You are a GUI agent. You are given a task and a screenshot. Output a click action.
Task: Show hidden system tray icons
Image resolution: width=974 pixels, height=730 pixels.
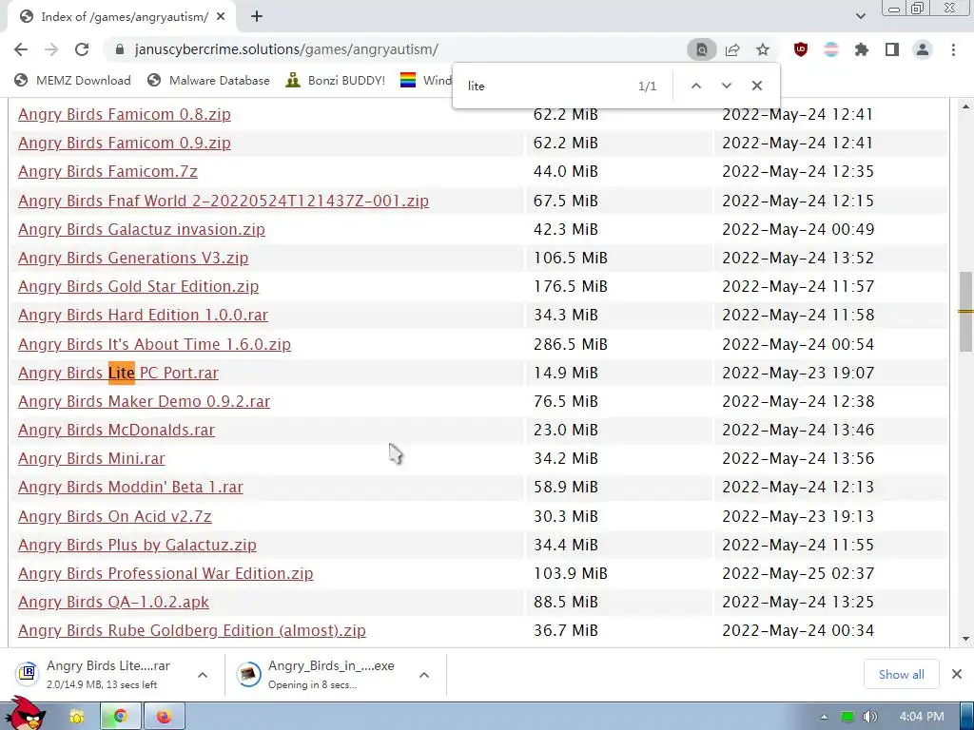824,717
